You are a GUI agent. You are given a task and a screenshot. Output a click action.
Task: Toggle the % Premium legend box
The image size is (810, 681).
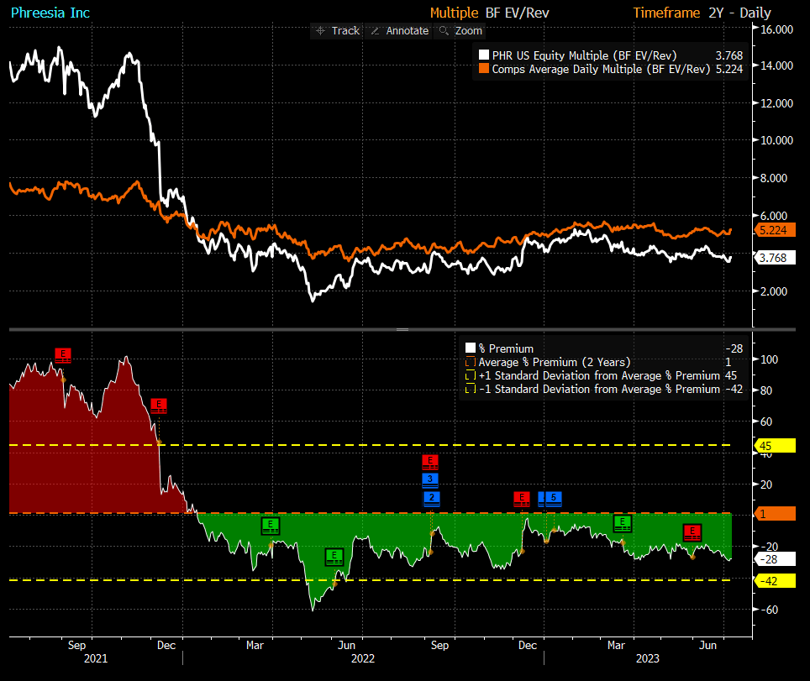[x=471, y=348]
